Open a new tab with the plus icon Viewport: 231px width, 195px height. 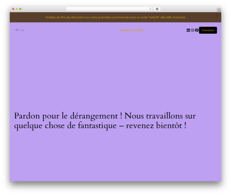[x=219, y=10]
